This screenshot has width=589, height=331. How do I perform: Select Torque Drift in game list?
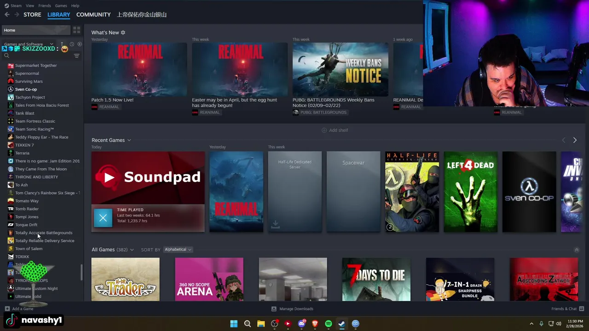pos(26,225)
